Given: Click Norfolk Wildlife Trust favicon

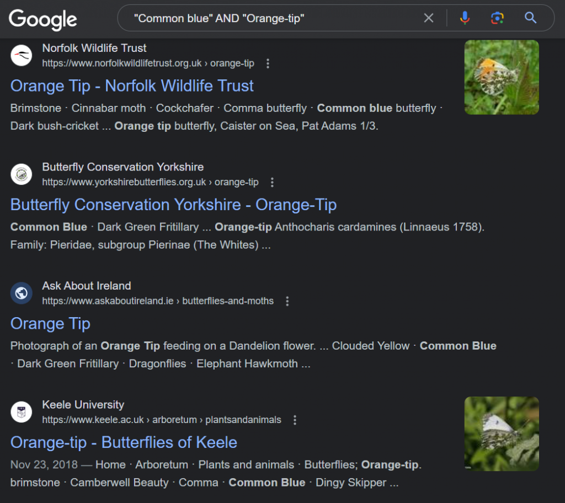Looking at the screenshot, I should click(22, 56).
